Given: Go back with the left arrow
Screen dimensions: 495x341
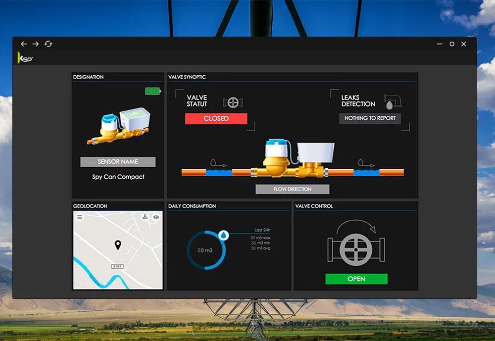Looking at the screenshot, I should point(24,44).
